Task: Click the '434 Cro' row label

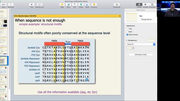Action: click(x=36, y=51)
